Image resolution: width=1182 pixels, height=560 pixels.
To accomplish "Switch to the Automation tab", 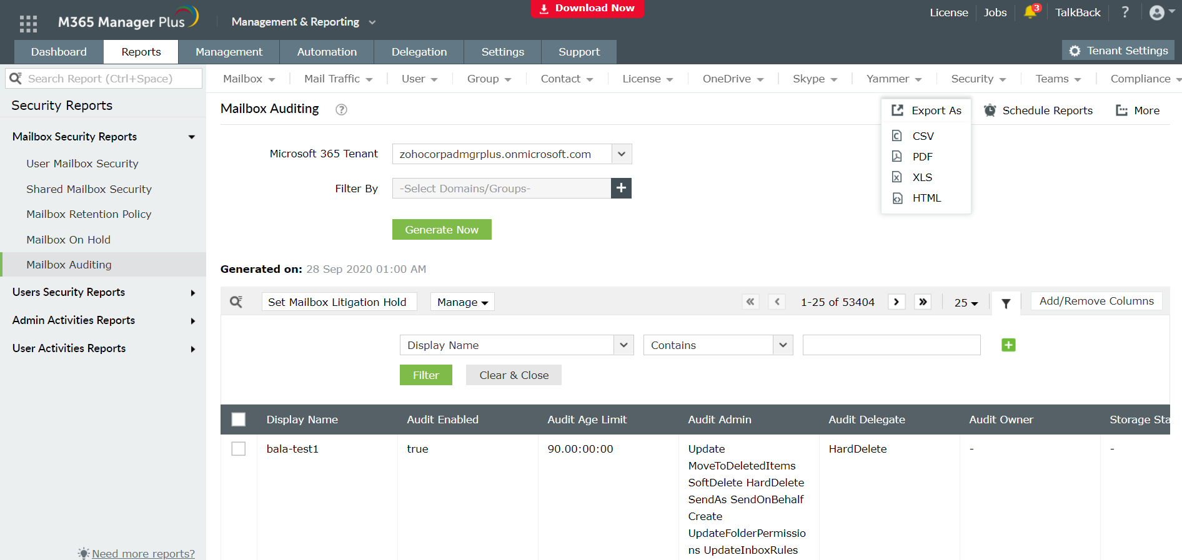I will 327,52.
